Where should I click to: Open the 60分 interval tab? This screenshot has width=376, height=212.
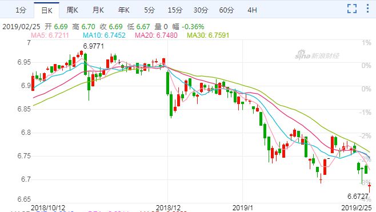(x=226, y=10)
